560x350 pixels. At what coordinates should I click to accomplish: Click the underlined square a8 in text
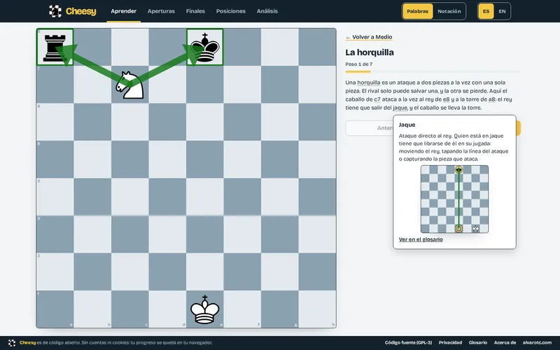tap(491, 99)
